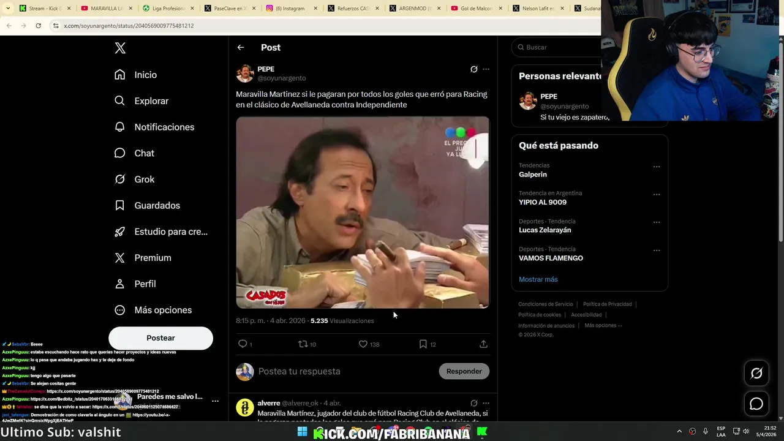
Task: Switch to the PaseClave en X tab
Action: [229, 9]
